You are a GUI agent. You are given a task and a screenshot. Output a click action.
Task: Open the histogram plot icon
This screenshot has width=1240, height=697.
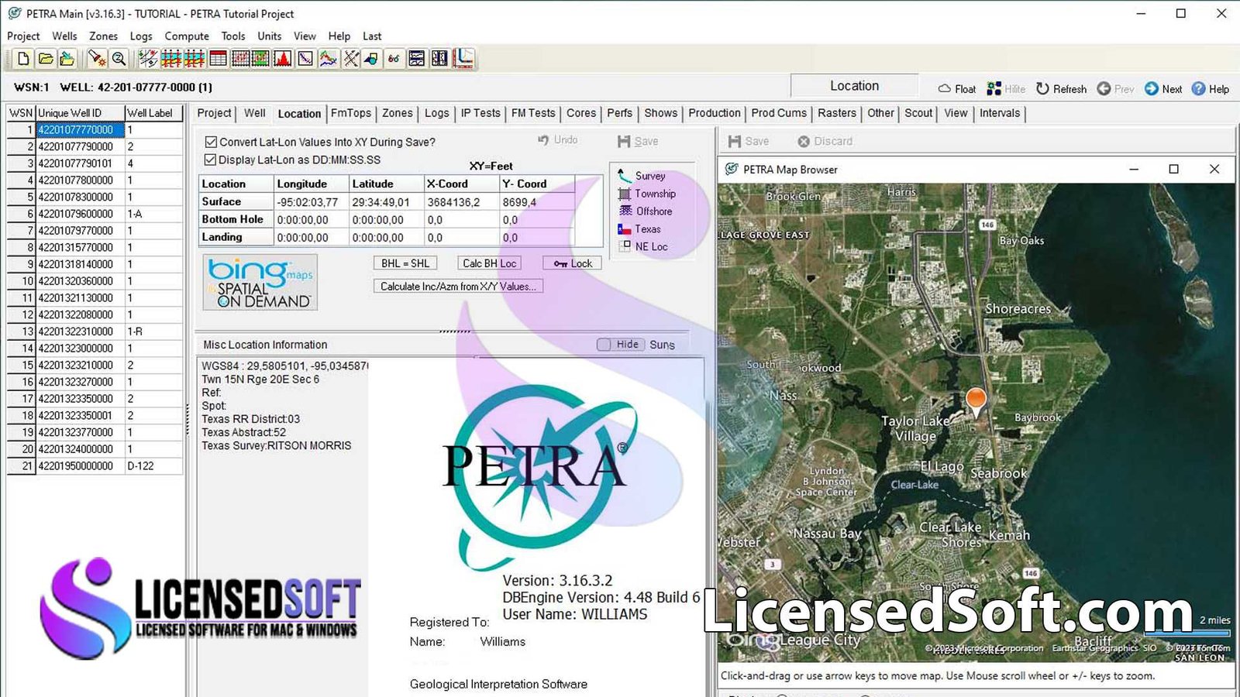(x=281, y=58)
